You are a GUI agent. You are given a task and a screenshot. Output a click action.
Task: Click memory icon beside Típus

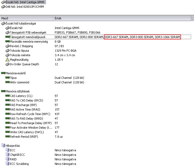pos(7,78)
